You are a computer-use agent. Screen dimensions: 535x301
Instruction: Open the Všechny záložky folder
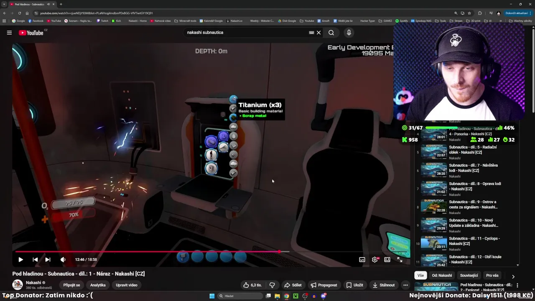[x=520, y=20]
